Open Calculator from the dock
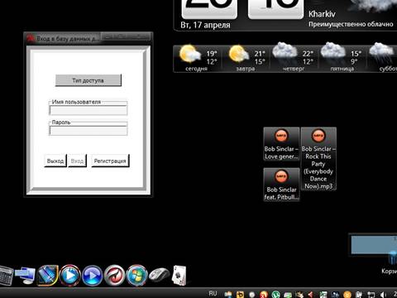Image resolution: width=397 pixels, height=298 pixels. [x=6, y=276]
